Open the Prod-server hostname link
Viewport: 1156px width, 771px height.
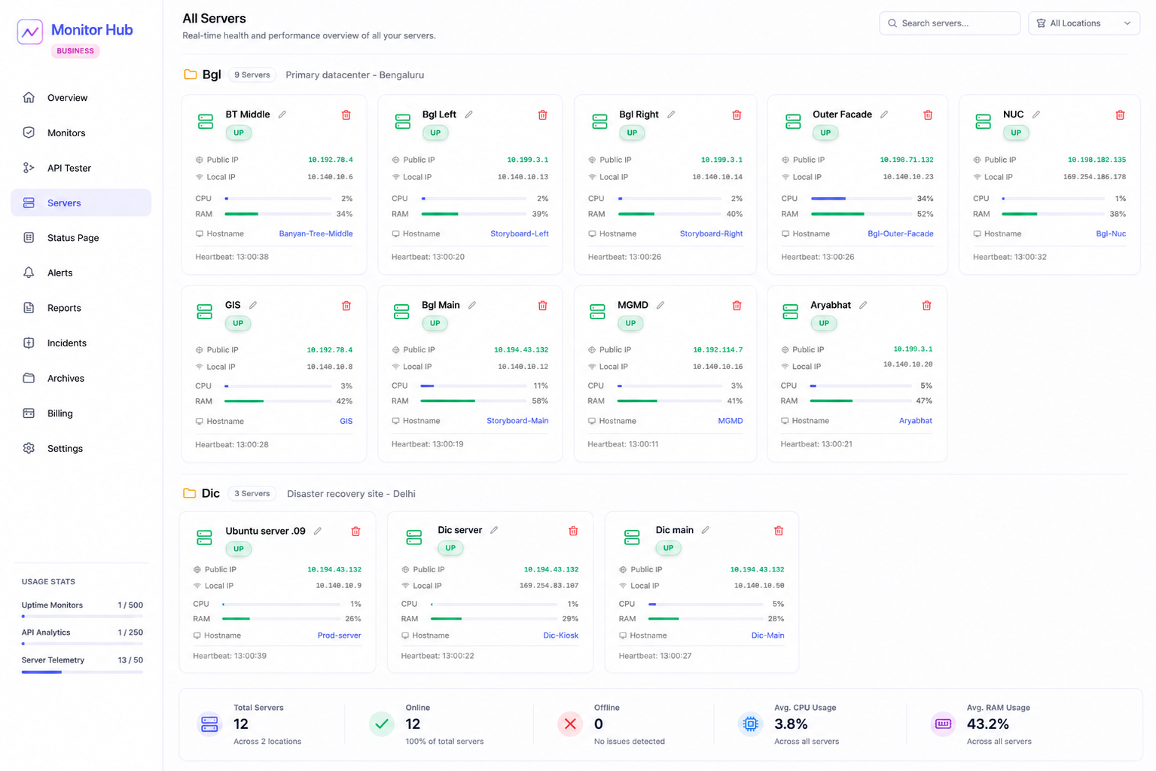coord(339,635)
